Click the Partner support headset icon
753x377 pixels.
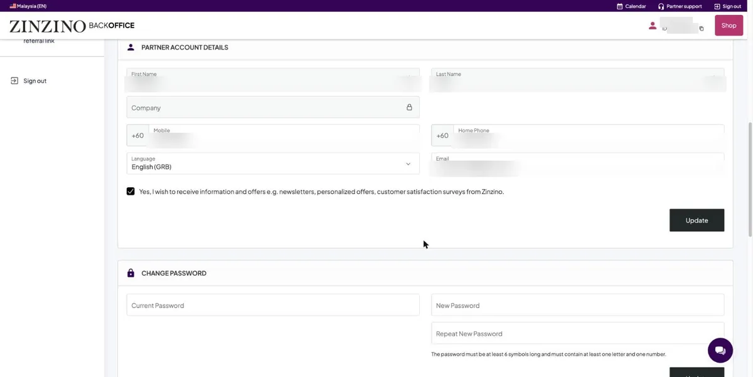(661, 6)
